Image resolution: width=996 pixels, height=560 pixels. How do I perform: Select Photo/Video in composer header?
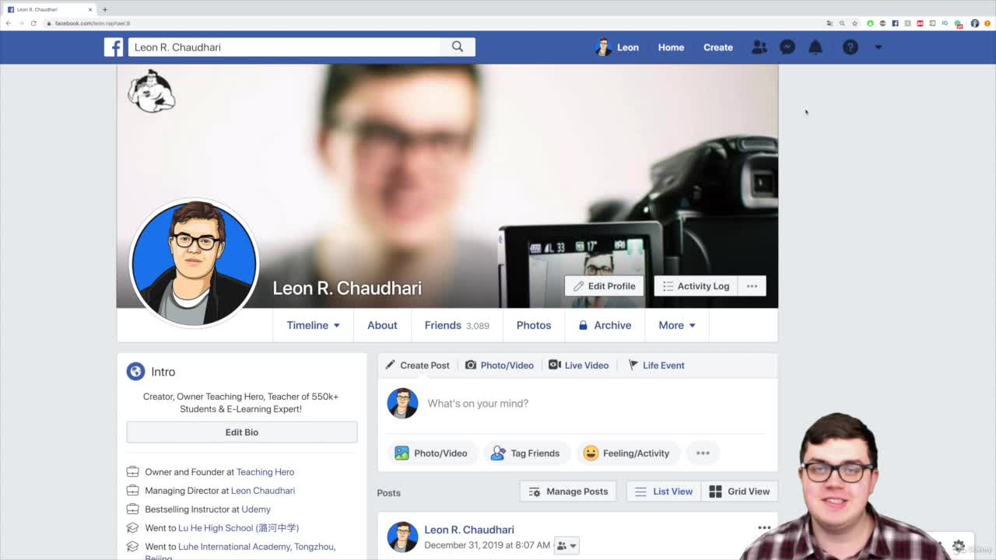(500, 365)
